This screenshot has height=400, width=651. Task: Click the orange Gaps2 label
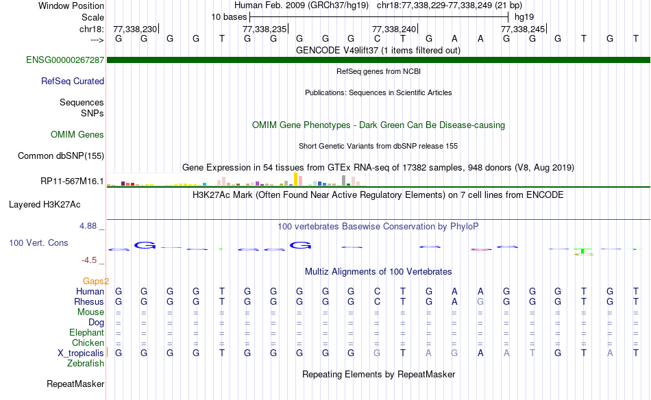[95, 281]
